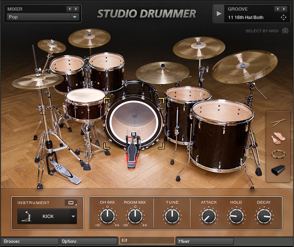
Task: Open the instrument articulation menu icon
Action: point(71,203)
